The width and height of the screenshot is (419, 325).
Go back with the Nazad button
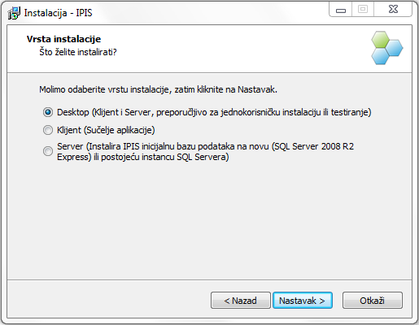[x=241, y=301]
